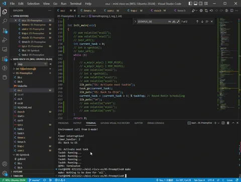Click Tab Size: 4 in status bar
241x182 pixels.
click(x=199, y=180)
